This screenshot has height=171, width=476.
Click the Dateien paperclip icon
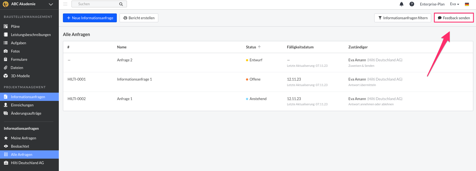pos(5,68)
